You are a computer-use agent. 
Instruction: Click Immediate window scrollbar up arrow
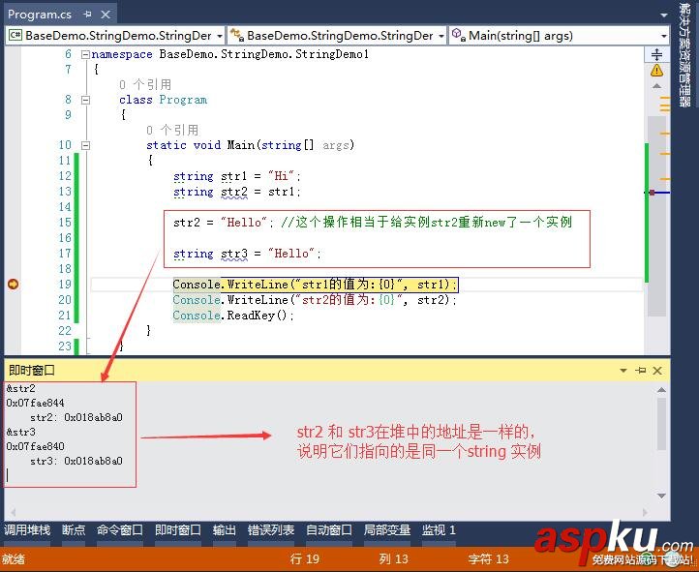point(661,390)
